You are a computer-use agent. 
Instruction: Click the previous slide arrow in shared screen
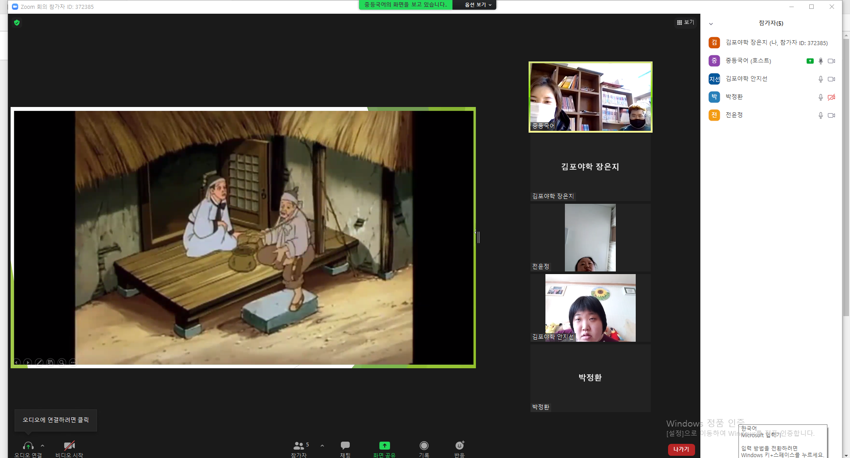(x=17, y=362)
